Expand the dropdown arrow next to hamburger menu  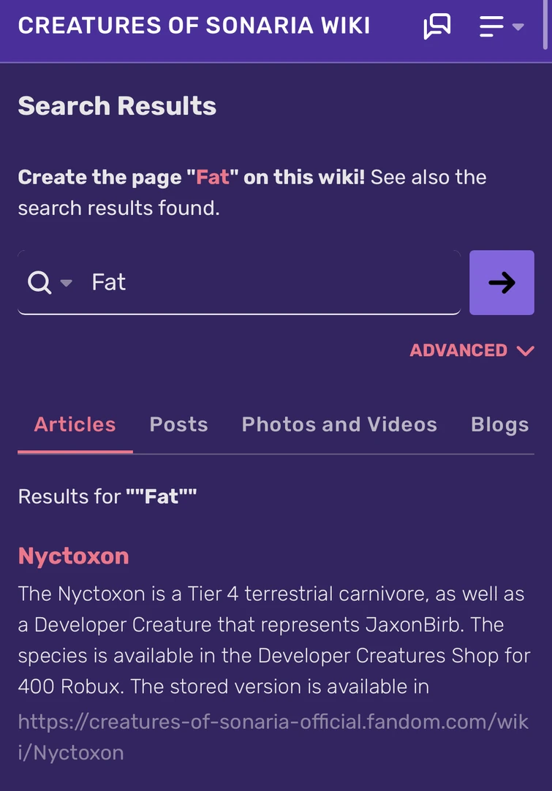pyautogui.click(x=516, y=28)
